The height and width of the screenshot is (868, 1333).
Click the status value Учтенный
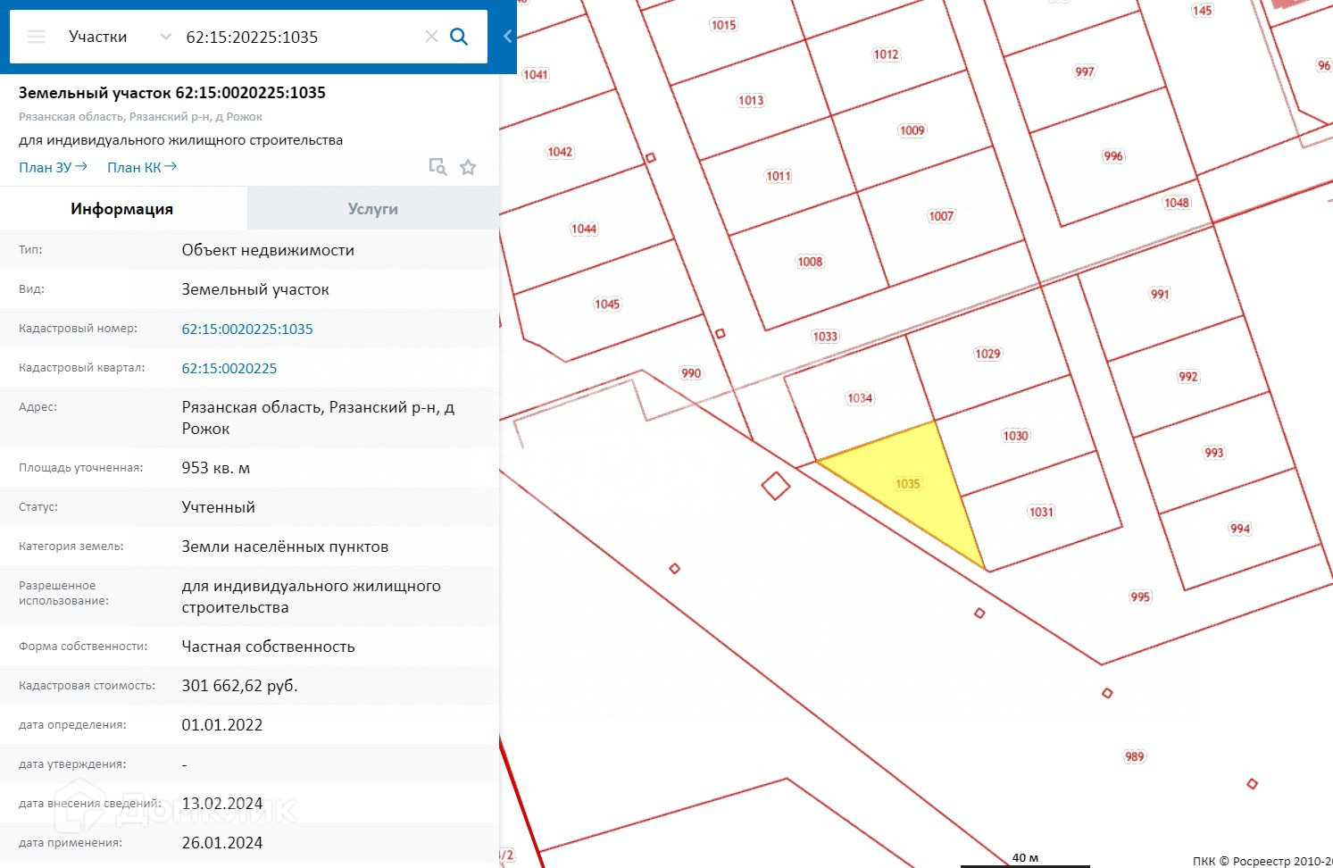tap(219, 507)
